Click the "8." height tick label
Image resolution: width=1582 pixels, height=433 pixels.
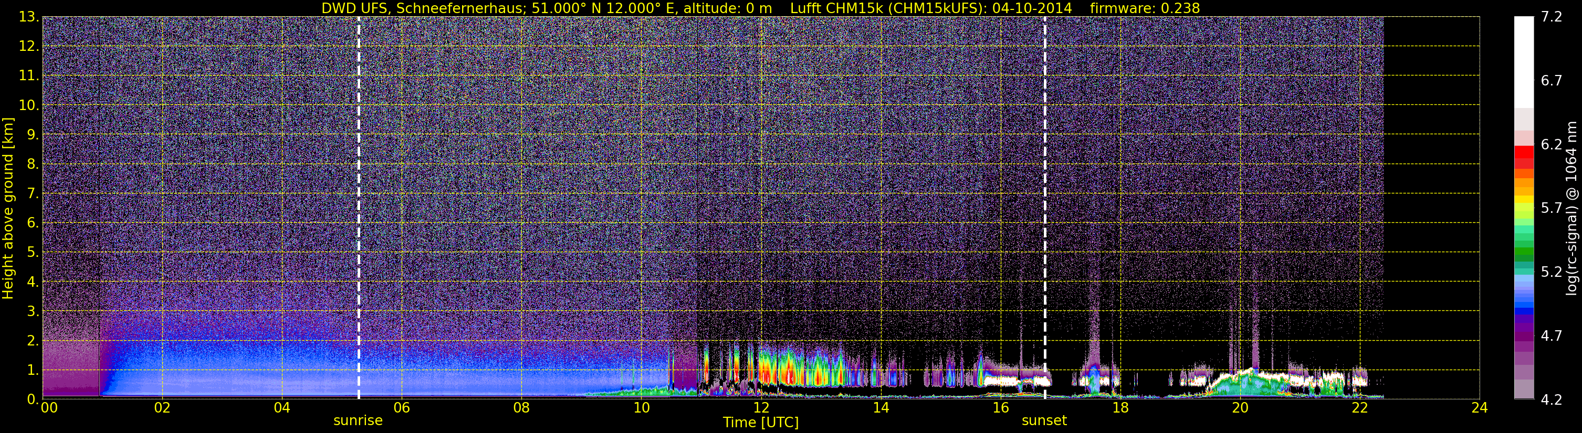coord(33,165)
